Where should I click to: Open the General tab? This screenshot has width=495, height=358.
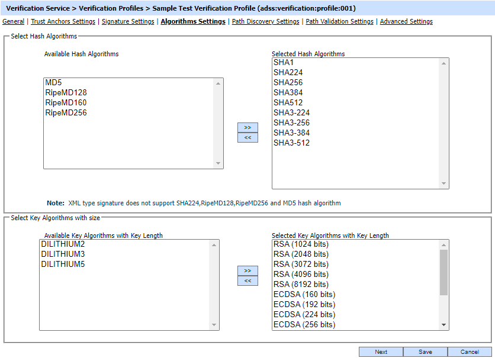click(14, 21)
